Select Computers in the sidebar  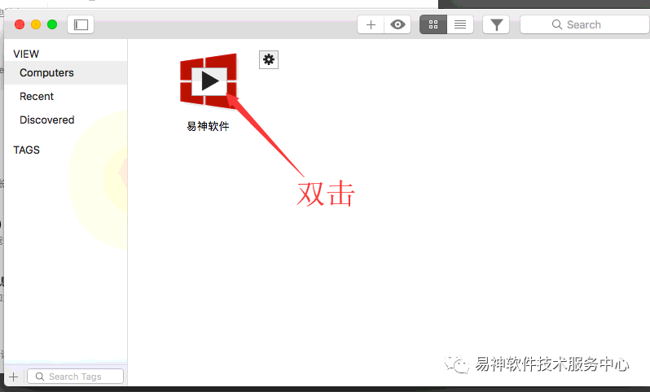[x=47, y=72]
